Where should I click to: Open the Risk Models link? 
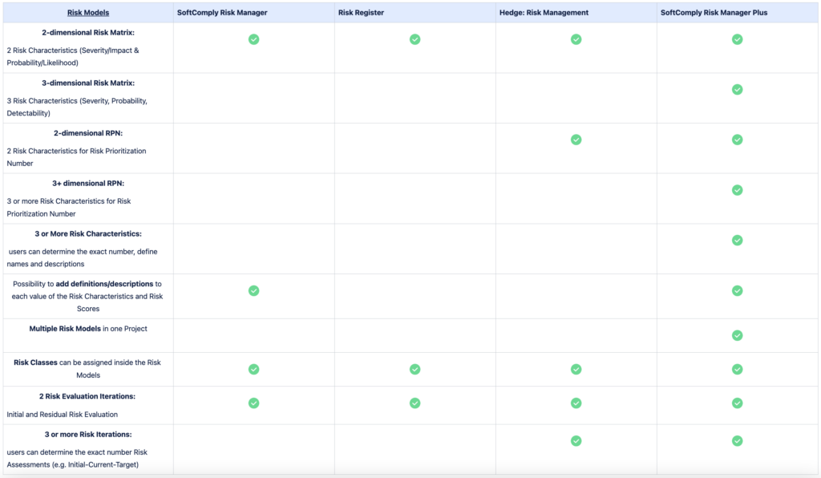88,12
